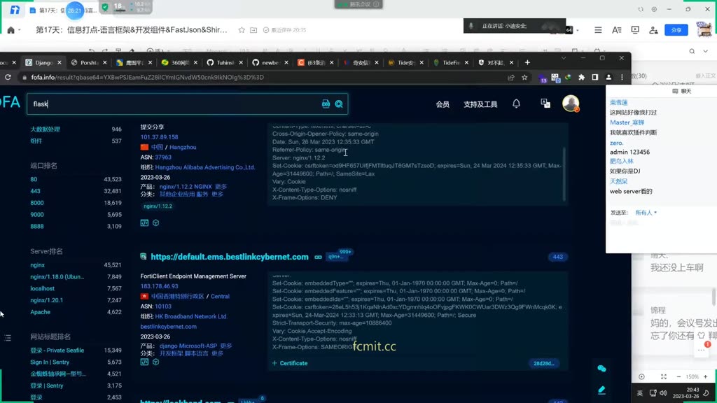717x403 pixels.
Task: Bookmark this page with the star icon
Action: [524, 78]
